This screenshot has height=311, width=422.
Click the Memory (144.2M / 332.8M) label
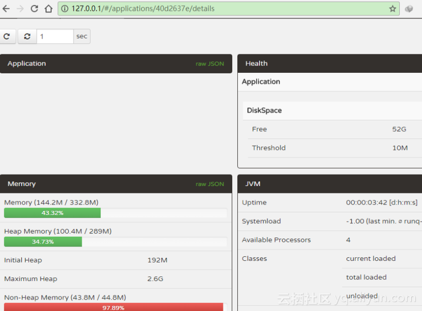pos(51,203)
